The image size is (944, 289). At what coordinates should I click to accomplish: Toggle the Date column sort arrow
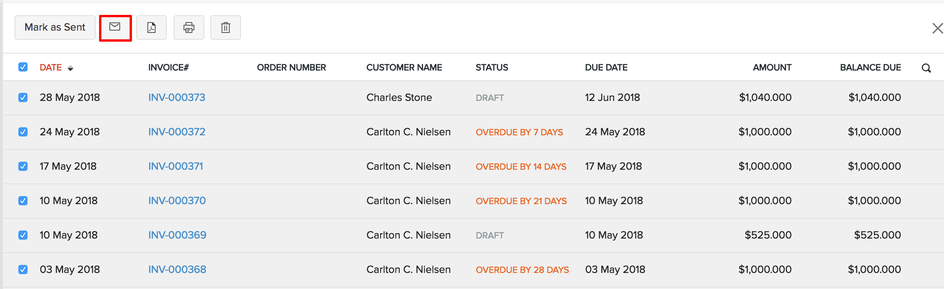click(70, 68)
